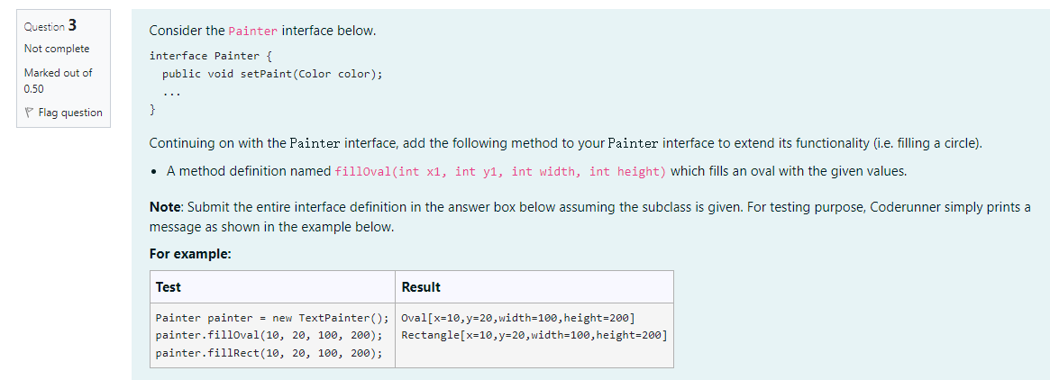Click the bold Note label

165,207
